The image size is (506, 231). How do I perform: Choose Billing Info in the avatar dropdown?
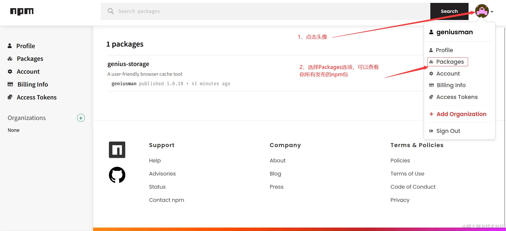[x=451, y=85]
